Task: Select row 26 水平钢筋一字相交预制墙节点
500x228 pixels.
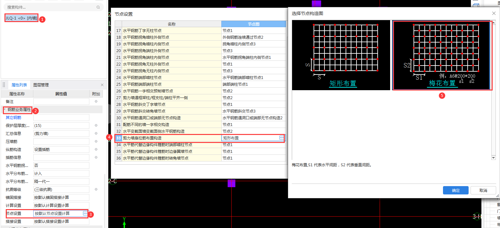Action: pos(171,91)
